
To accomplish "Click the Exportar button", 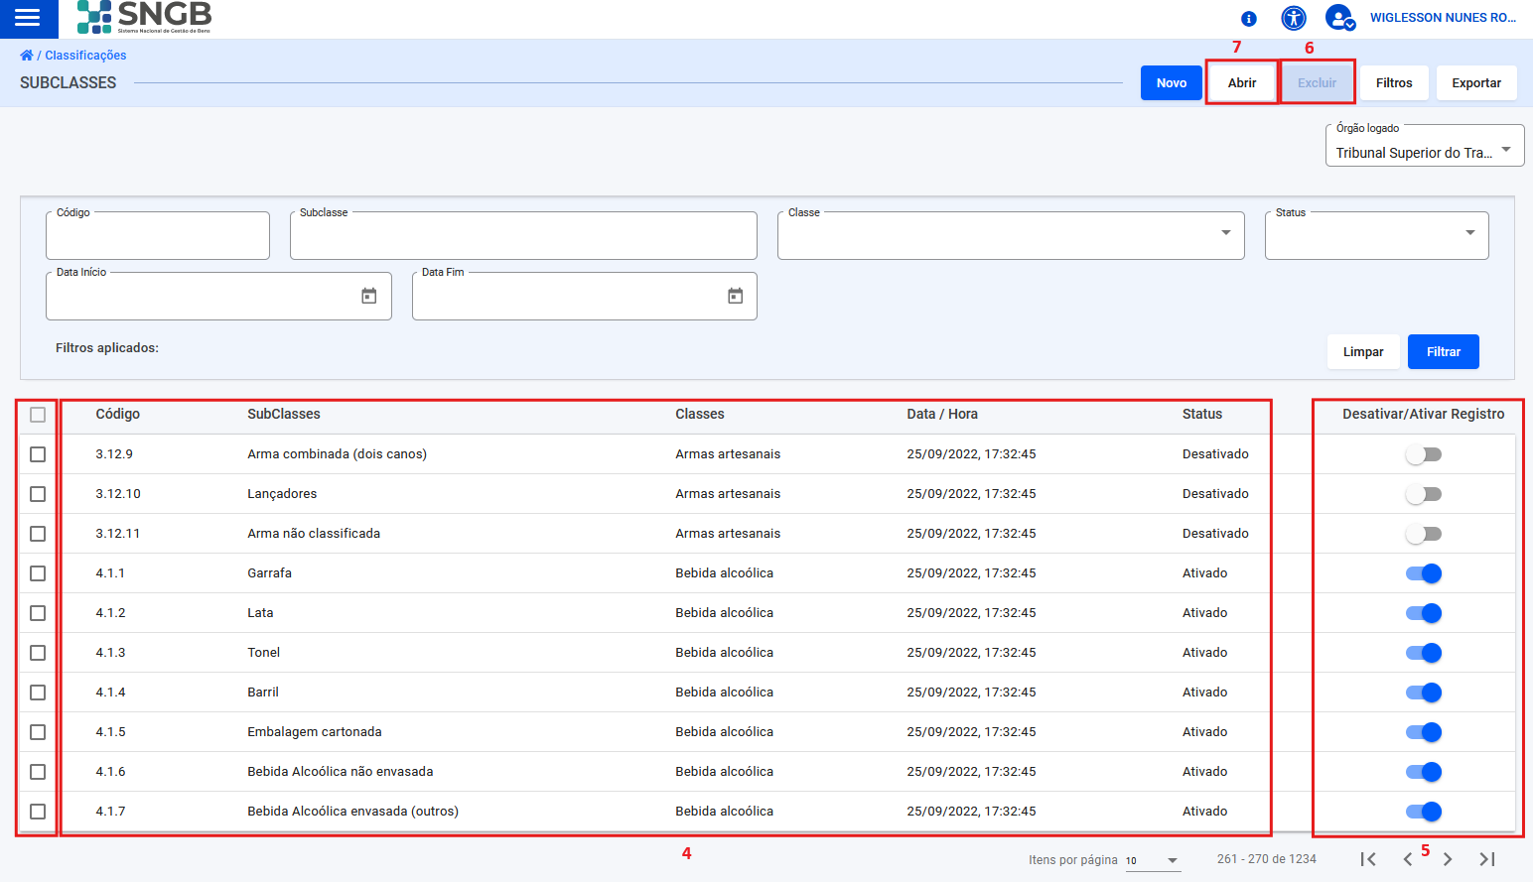I will (x=1476, y=83).
